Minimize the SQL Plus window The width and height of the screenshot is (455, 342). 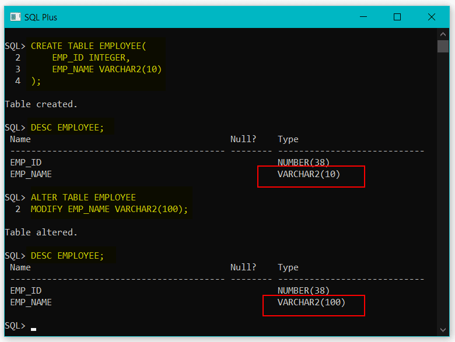(363, 17)
